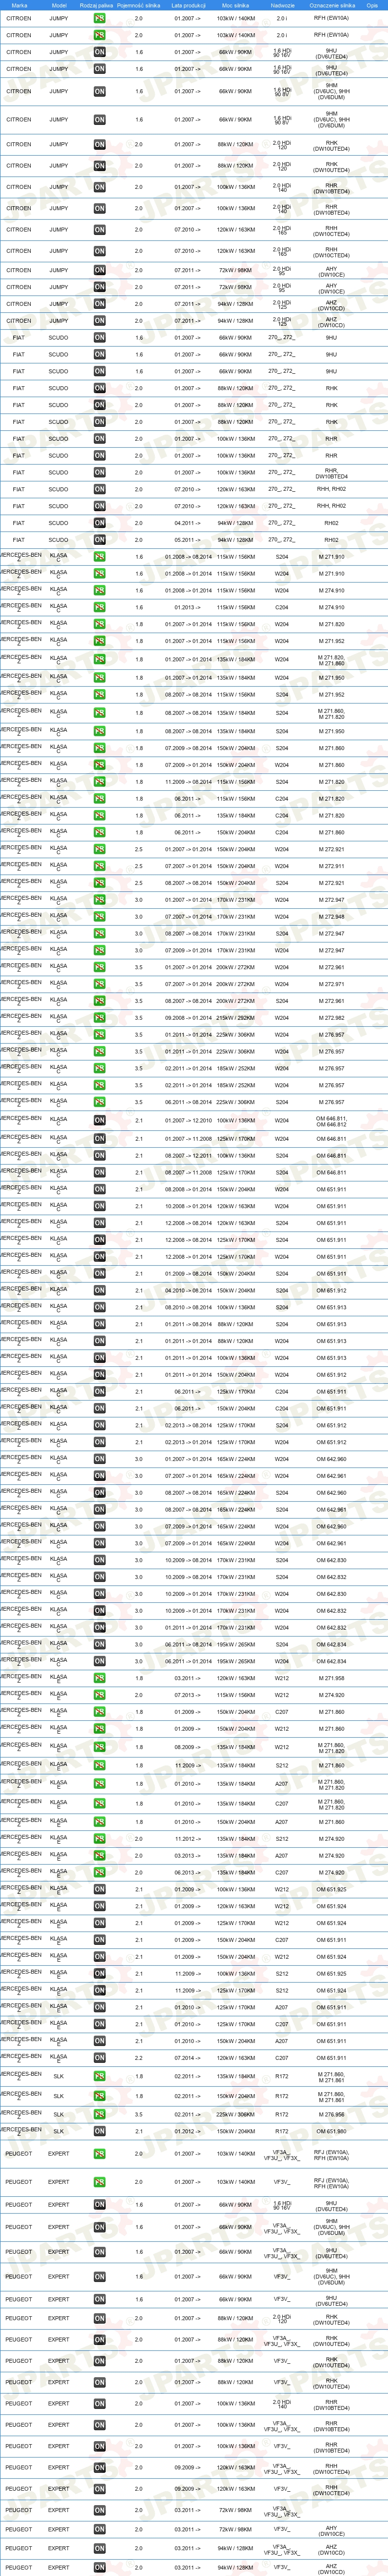Click petrol icon in S212 M 274.920 row
The image size is (388, 2576).
(99, 1839)
